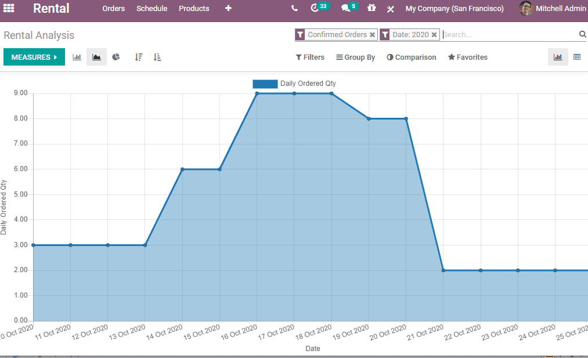This screenshot has width=588, height=358.
Task: Open Mitchell Admin user menu
Action: coord(553,8)
